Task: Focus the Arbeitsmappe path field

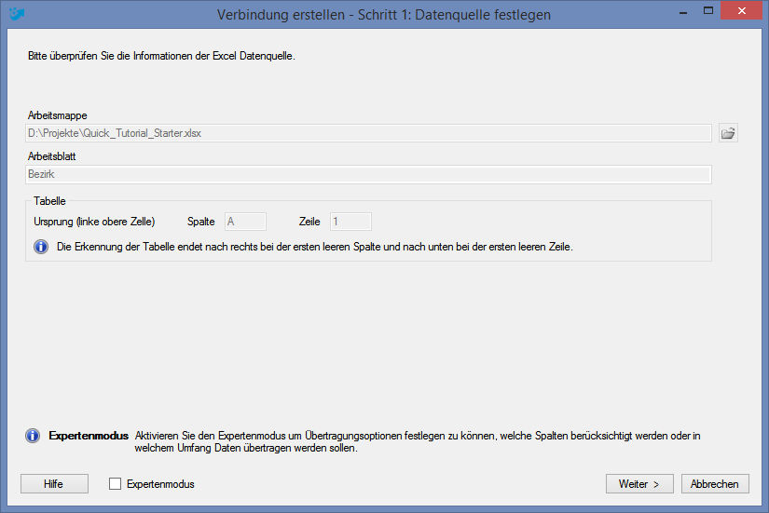Action: [x=368, y=133]
